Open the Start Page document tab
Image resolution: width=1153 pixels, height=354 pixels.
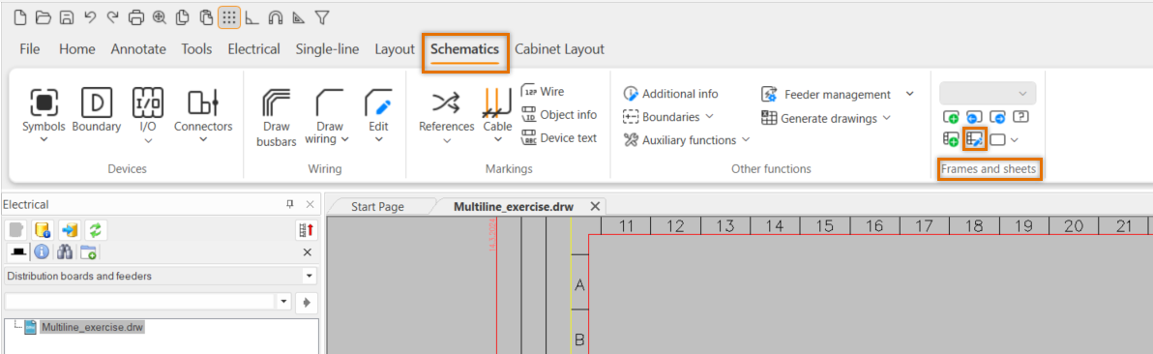(377, 207)
